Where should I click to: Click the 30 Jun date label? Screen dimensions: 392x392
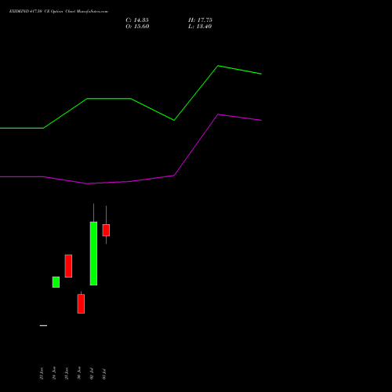point(79,373)
